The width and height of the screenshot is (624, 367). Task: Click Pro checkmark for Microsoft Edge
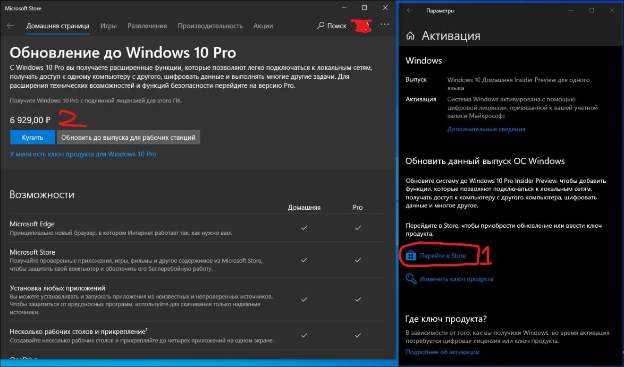point(358,228)
